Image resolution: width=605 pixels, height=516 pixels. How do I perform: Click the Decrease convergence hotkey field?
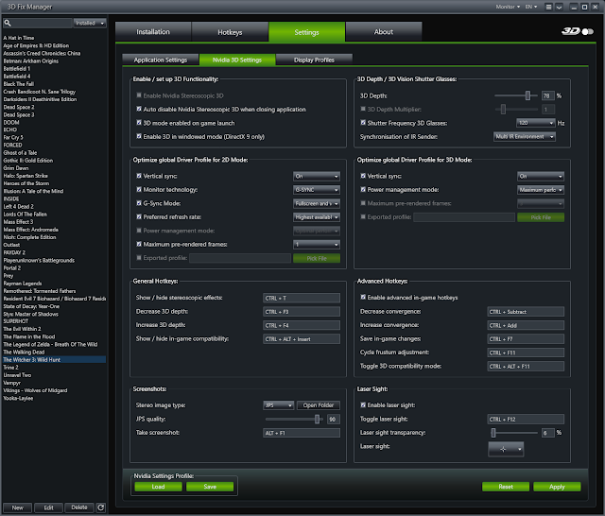526,312
